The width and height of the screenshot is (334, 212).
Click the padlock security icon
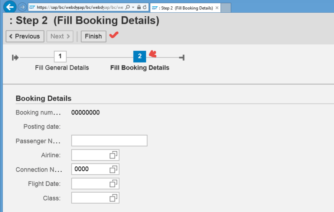coord(139,7)
